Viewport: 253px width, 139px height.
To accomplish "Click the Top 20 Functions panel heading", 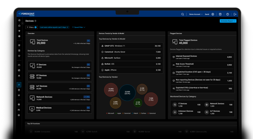I will tap(33, 124).
